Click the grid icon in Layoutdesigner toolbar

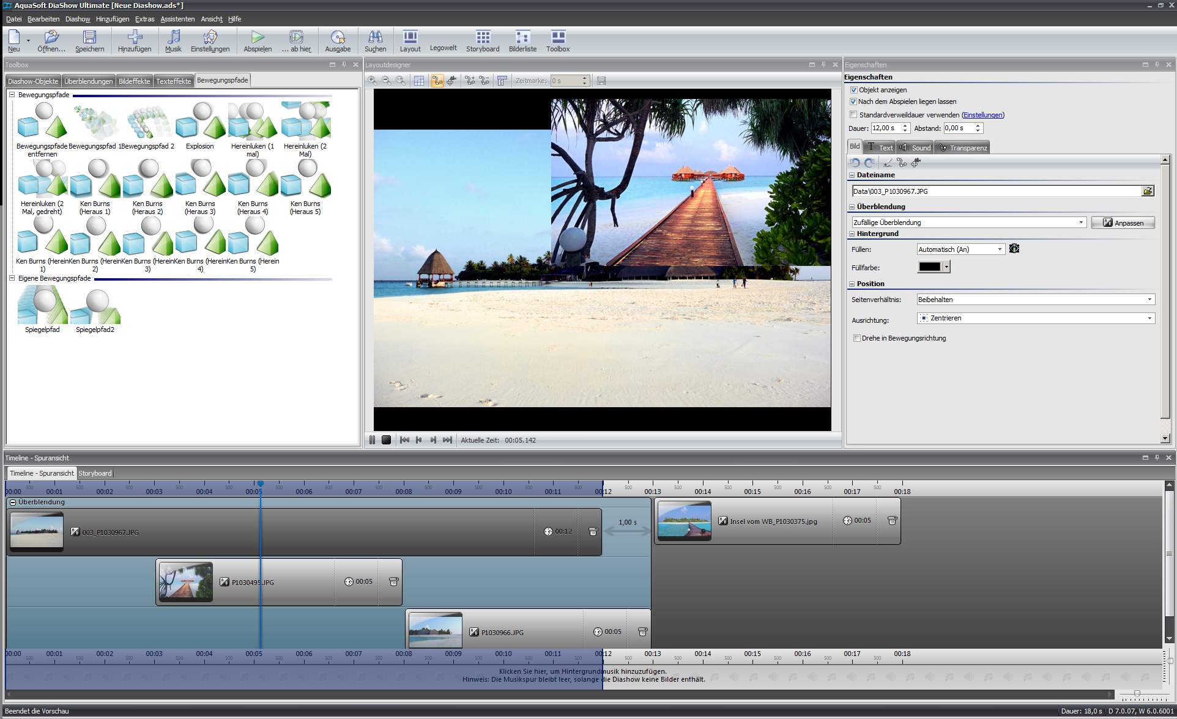(x=419, y=81)
